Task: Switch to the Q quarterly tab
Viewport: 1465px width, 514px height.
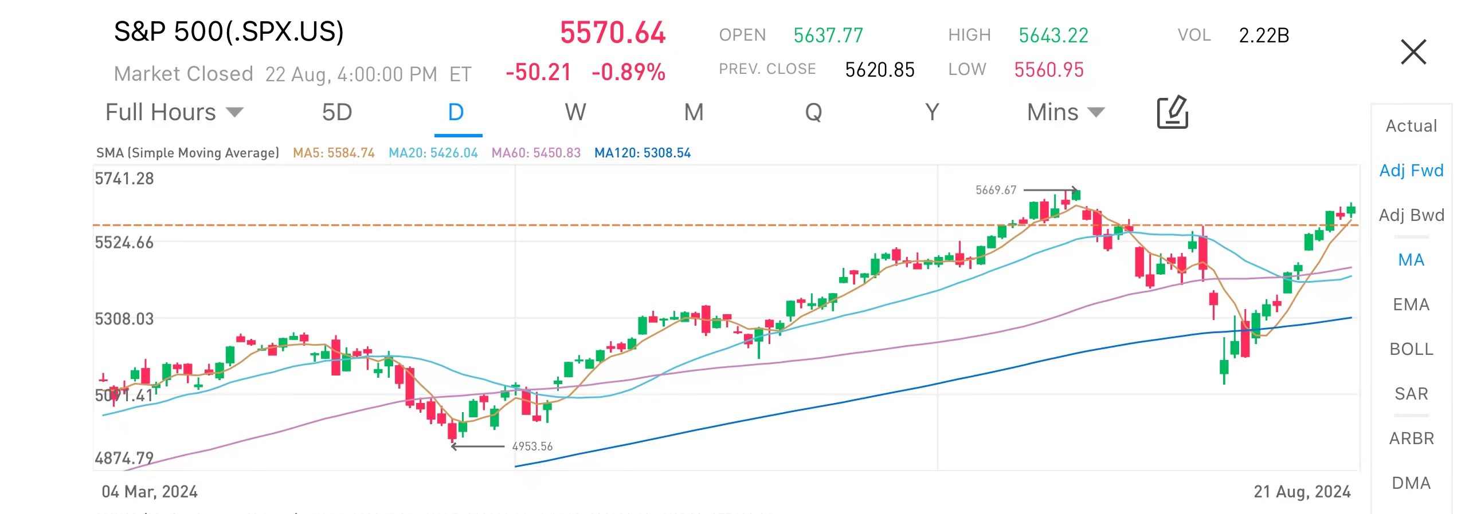Action: [813, 112]
